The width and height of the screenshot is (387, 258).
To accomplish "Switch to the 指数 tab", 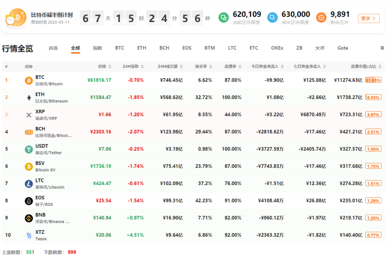I will coord(97,48).
